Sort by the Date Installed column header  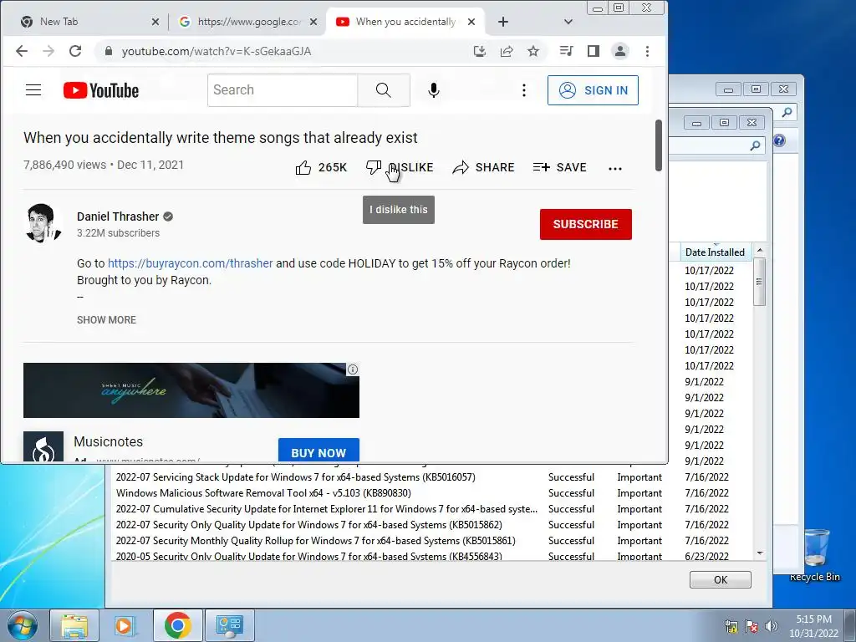point(715,252)
